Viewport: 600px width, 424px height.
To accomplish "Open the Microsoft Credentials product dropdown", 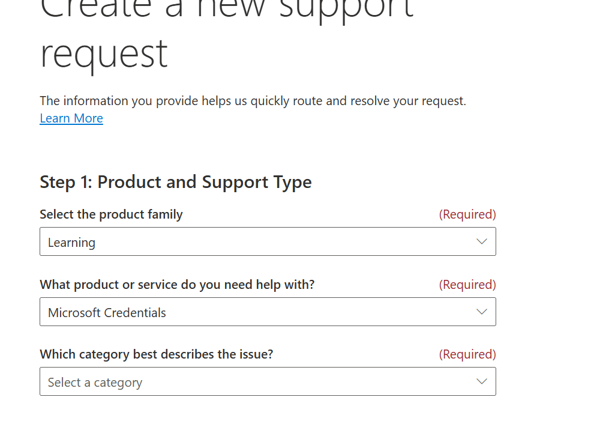I will pyautogui.click(x=268, y=312).
